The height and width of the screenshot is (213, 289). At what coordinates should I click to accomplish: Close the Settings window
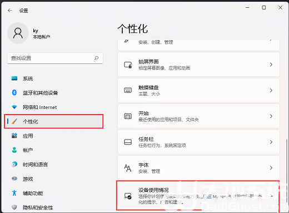[280, 8]
